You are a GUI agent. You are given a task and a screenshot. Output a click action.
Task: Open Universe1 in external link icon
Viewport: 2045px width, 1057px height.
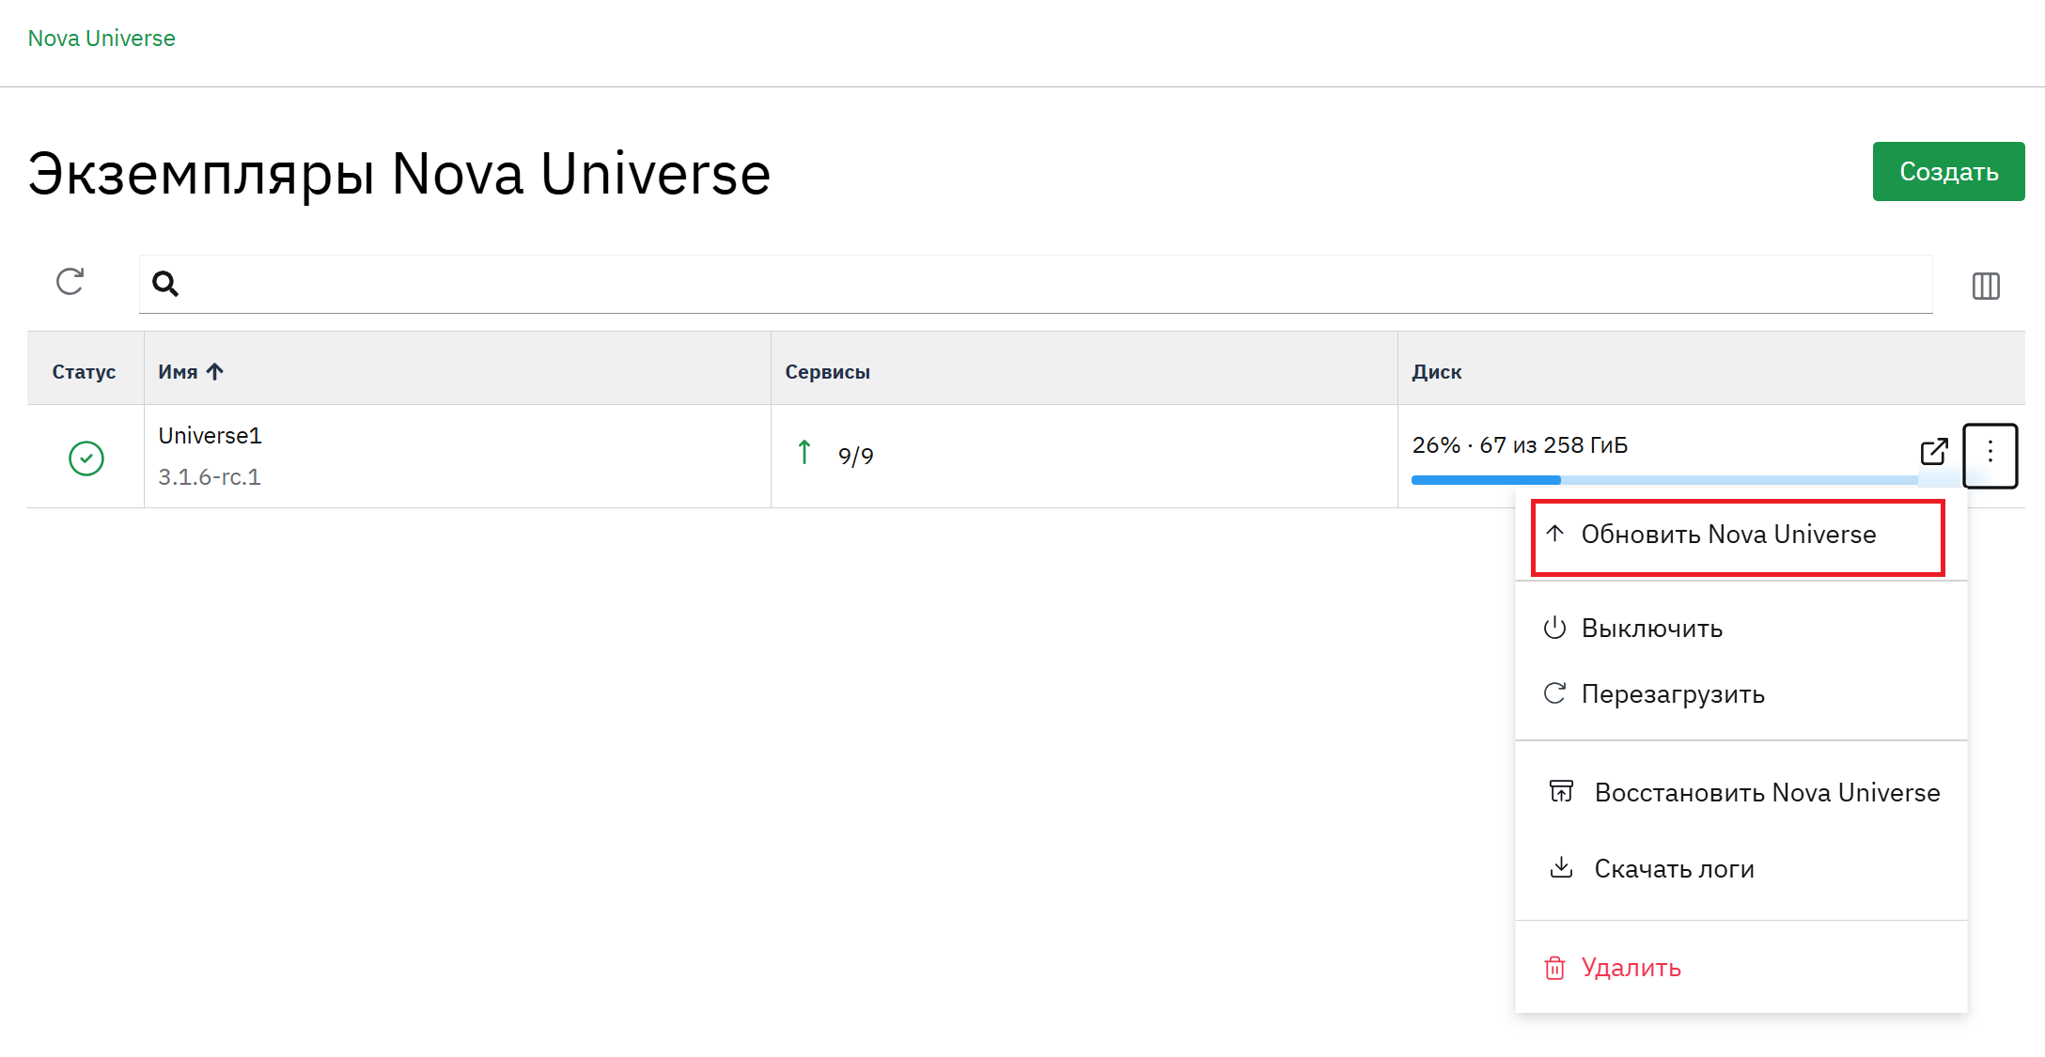pyautogui.click(x=1934, y=452)
